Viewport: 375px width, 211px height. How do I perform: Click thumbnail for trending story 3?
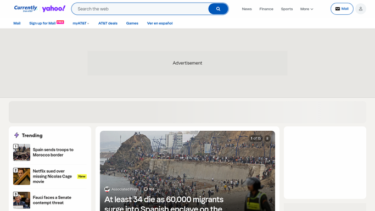point(21,200)
